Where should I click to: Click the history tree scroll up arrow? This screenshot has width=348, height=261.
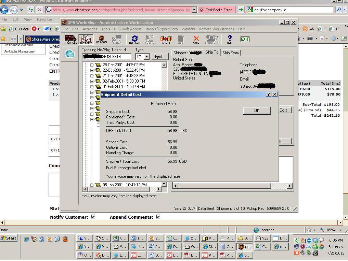click(164, 65)
